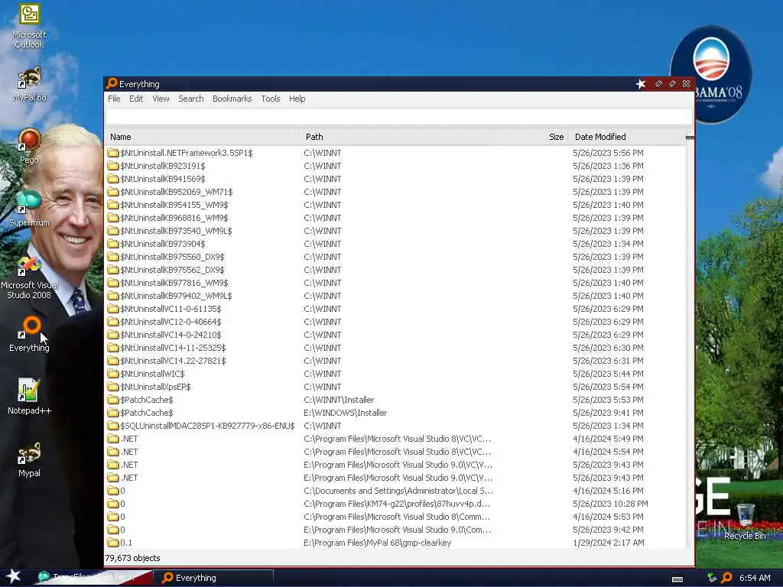783x587 pixels.
Task: Select the MyPal 68 desktop shortcut
Action: pyautogui.click(x=29, y=84)
